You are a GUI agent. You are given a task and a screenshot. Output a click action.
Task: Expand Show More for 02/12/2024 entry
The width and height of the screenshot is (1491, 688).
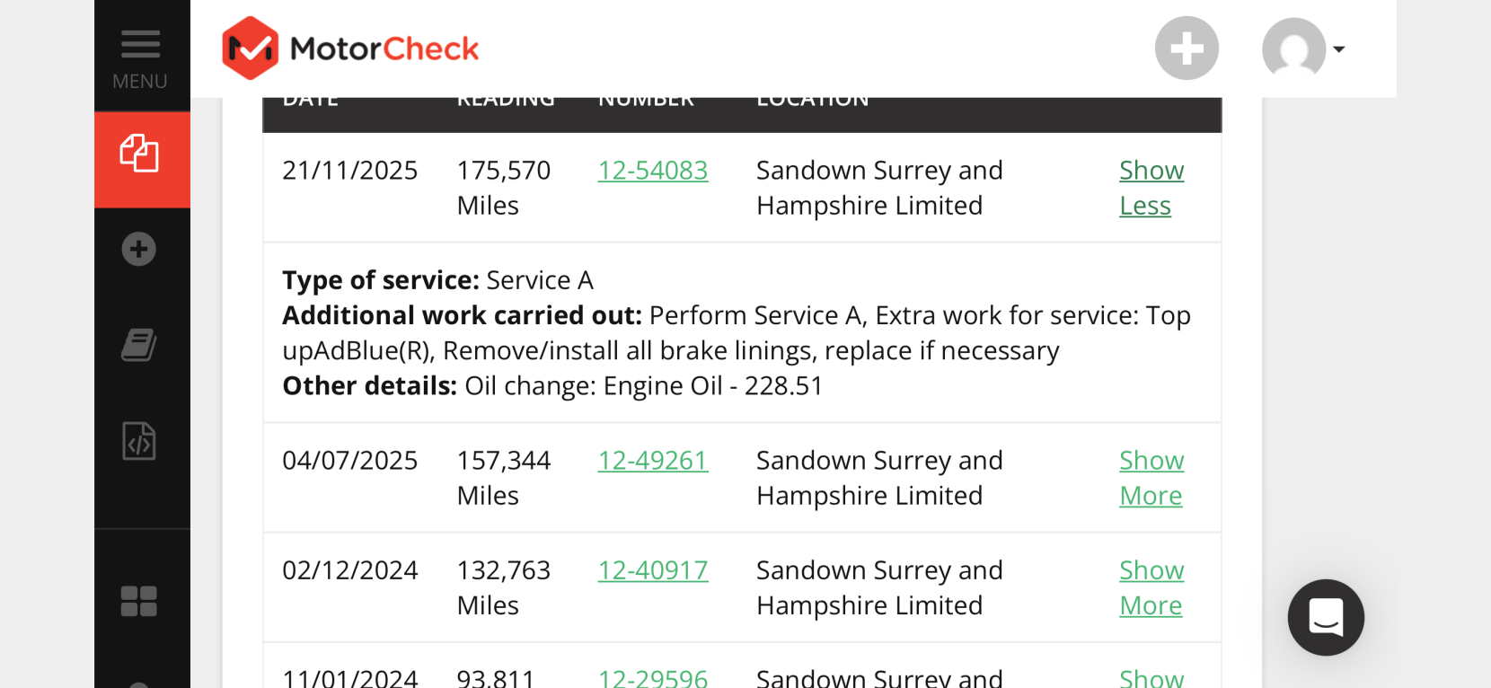coord(1151,587)
